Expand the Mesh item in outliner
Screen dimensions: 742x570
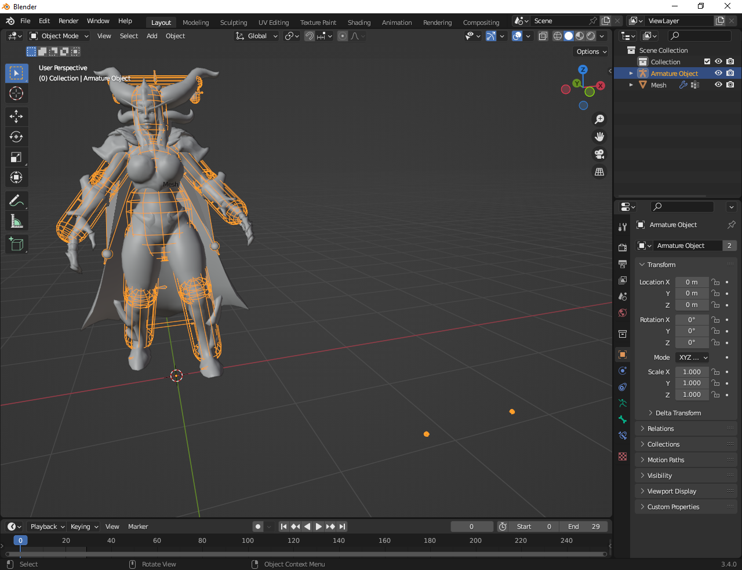(x=631, y=85)
